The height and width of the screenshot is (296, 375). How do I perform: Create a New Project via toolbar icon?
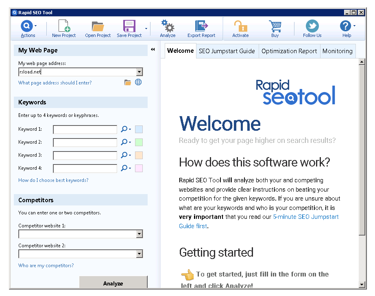pos(63,25)
